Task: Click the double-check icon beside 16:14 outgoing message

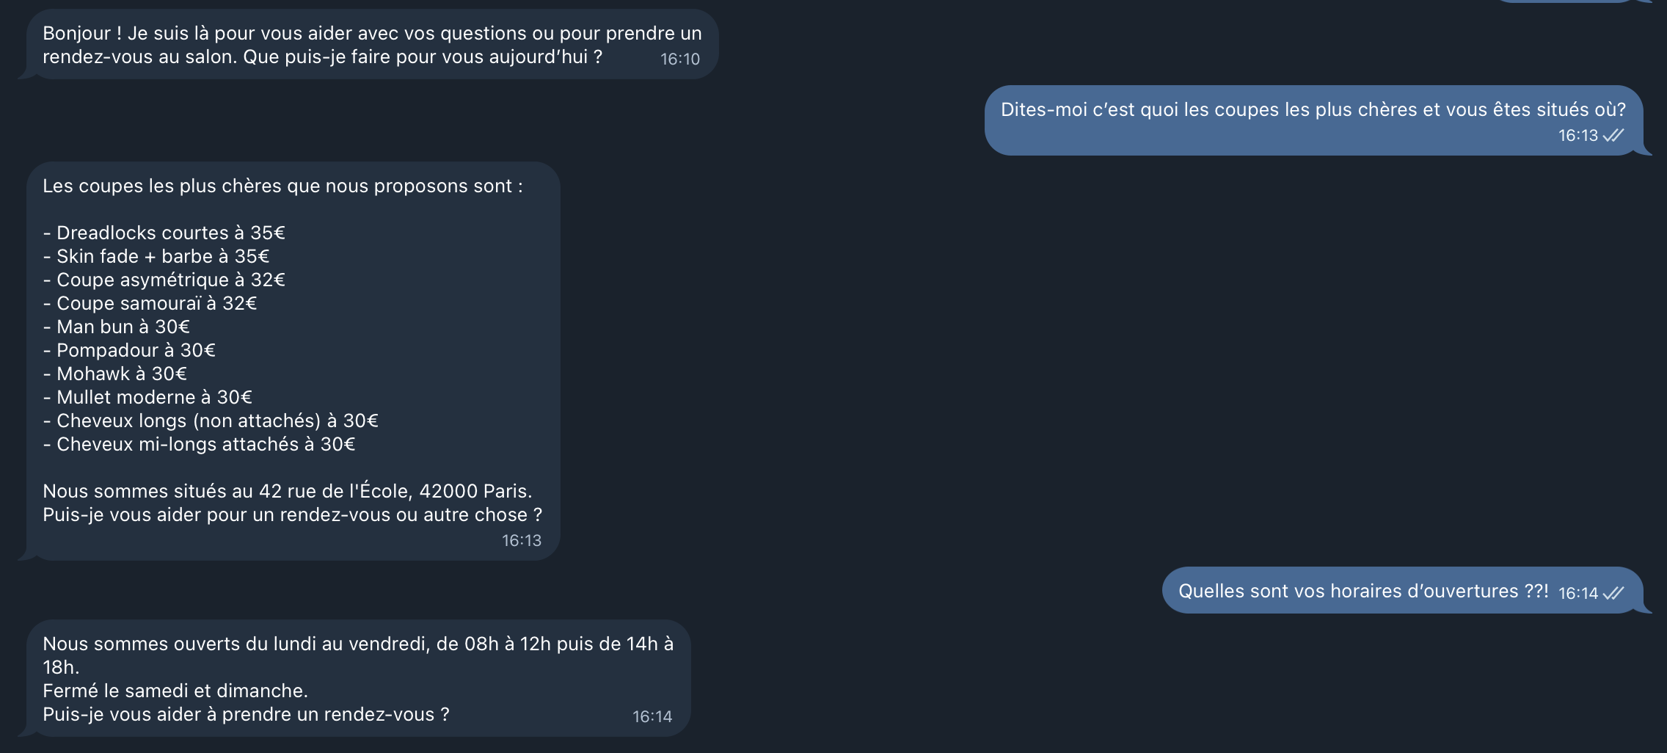Action: coord(1613,593)
